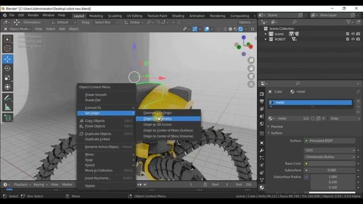Open the Edit menu in top bar

(21, 15)
